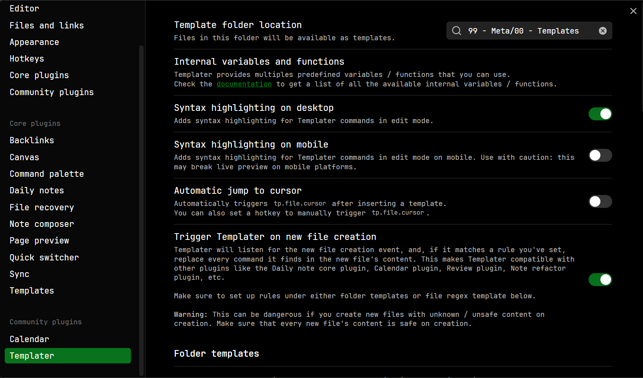Select the Templates core plugin tab

tap(32, 291)
